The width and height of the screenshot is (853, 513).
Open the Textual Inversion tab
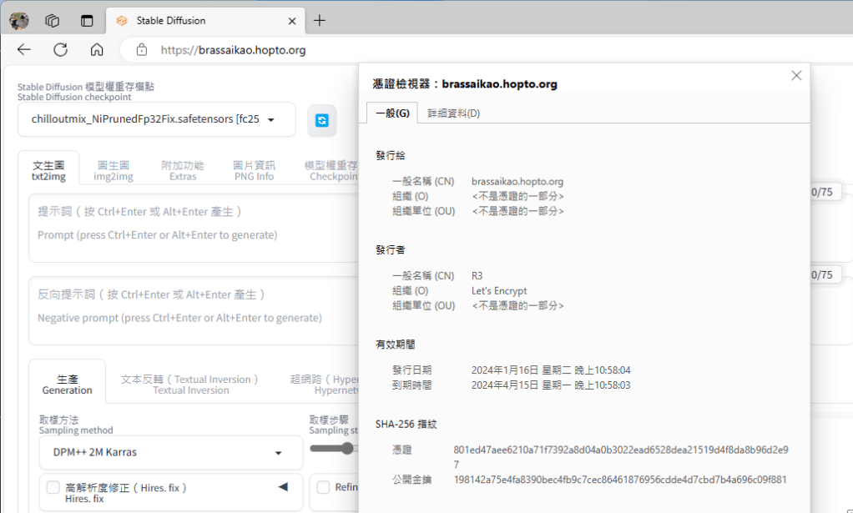click(190, 385)
